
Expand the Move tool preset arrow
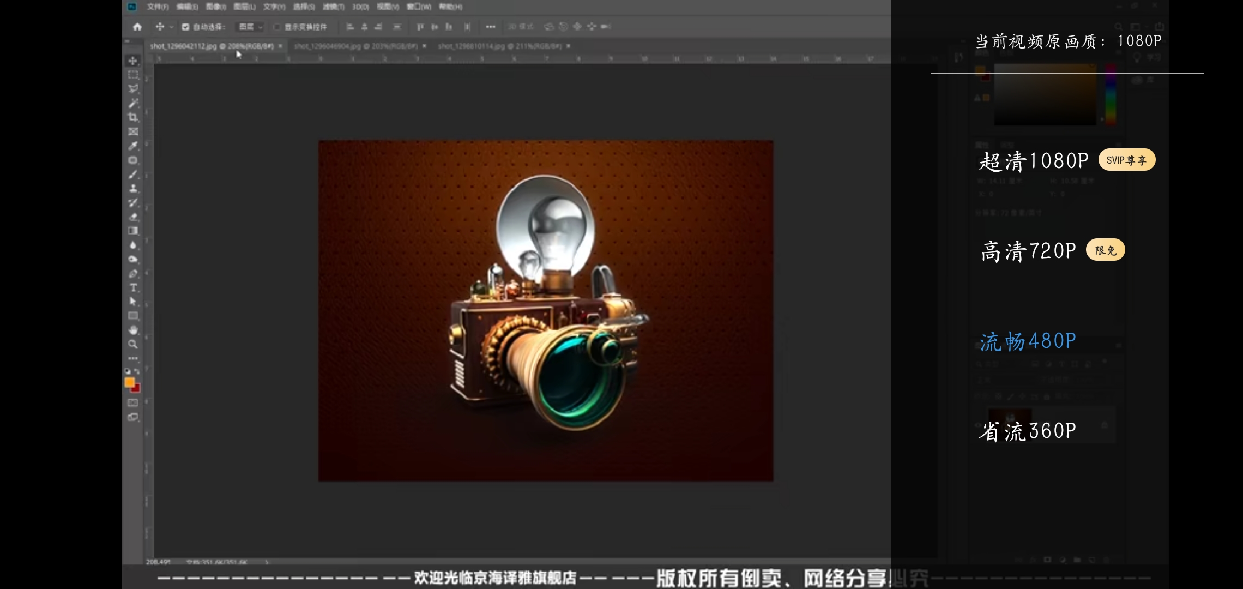171,27
